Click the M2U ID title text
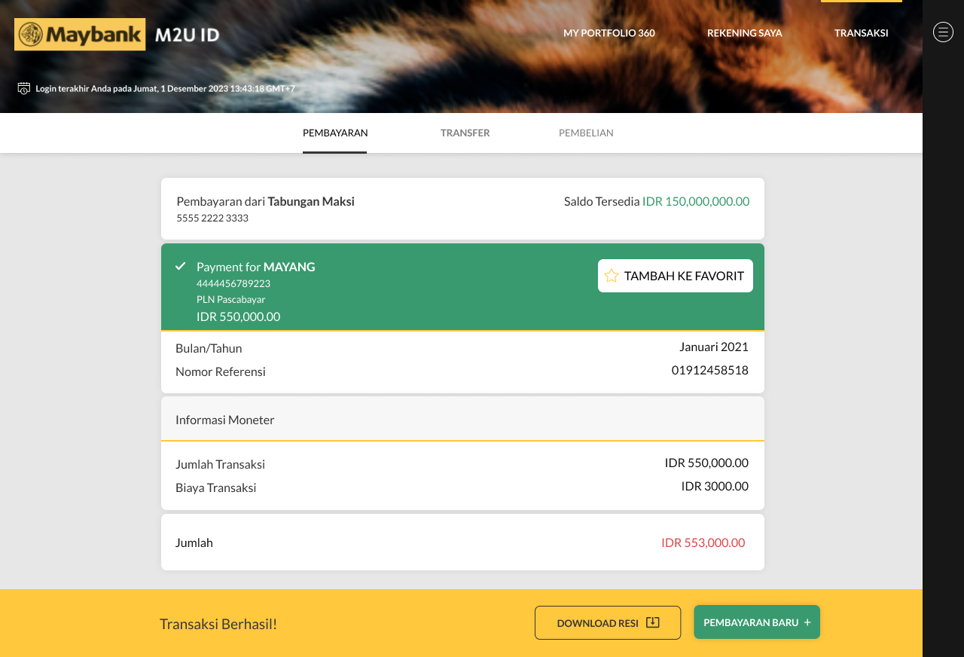Viewport: 964px width, 657px height. 187,35
